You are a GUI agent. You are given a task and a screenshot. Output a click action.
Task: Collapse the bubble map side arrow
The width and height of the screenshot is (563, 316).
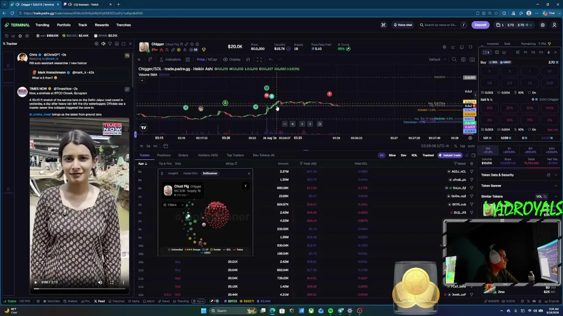(x=245, y=186)
